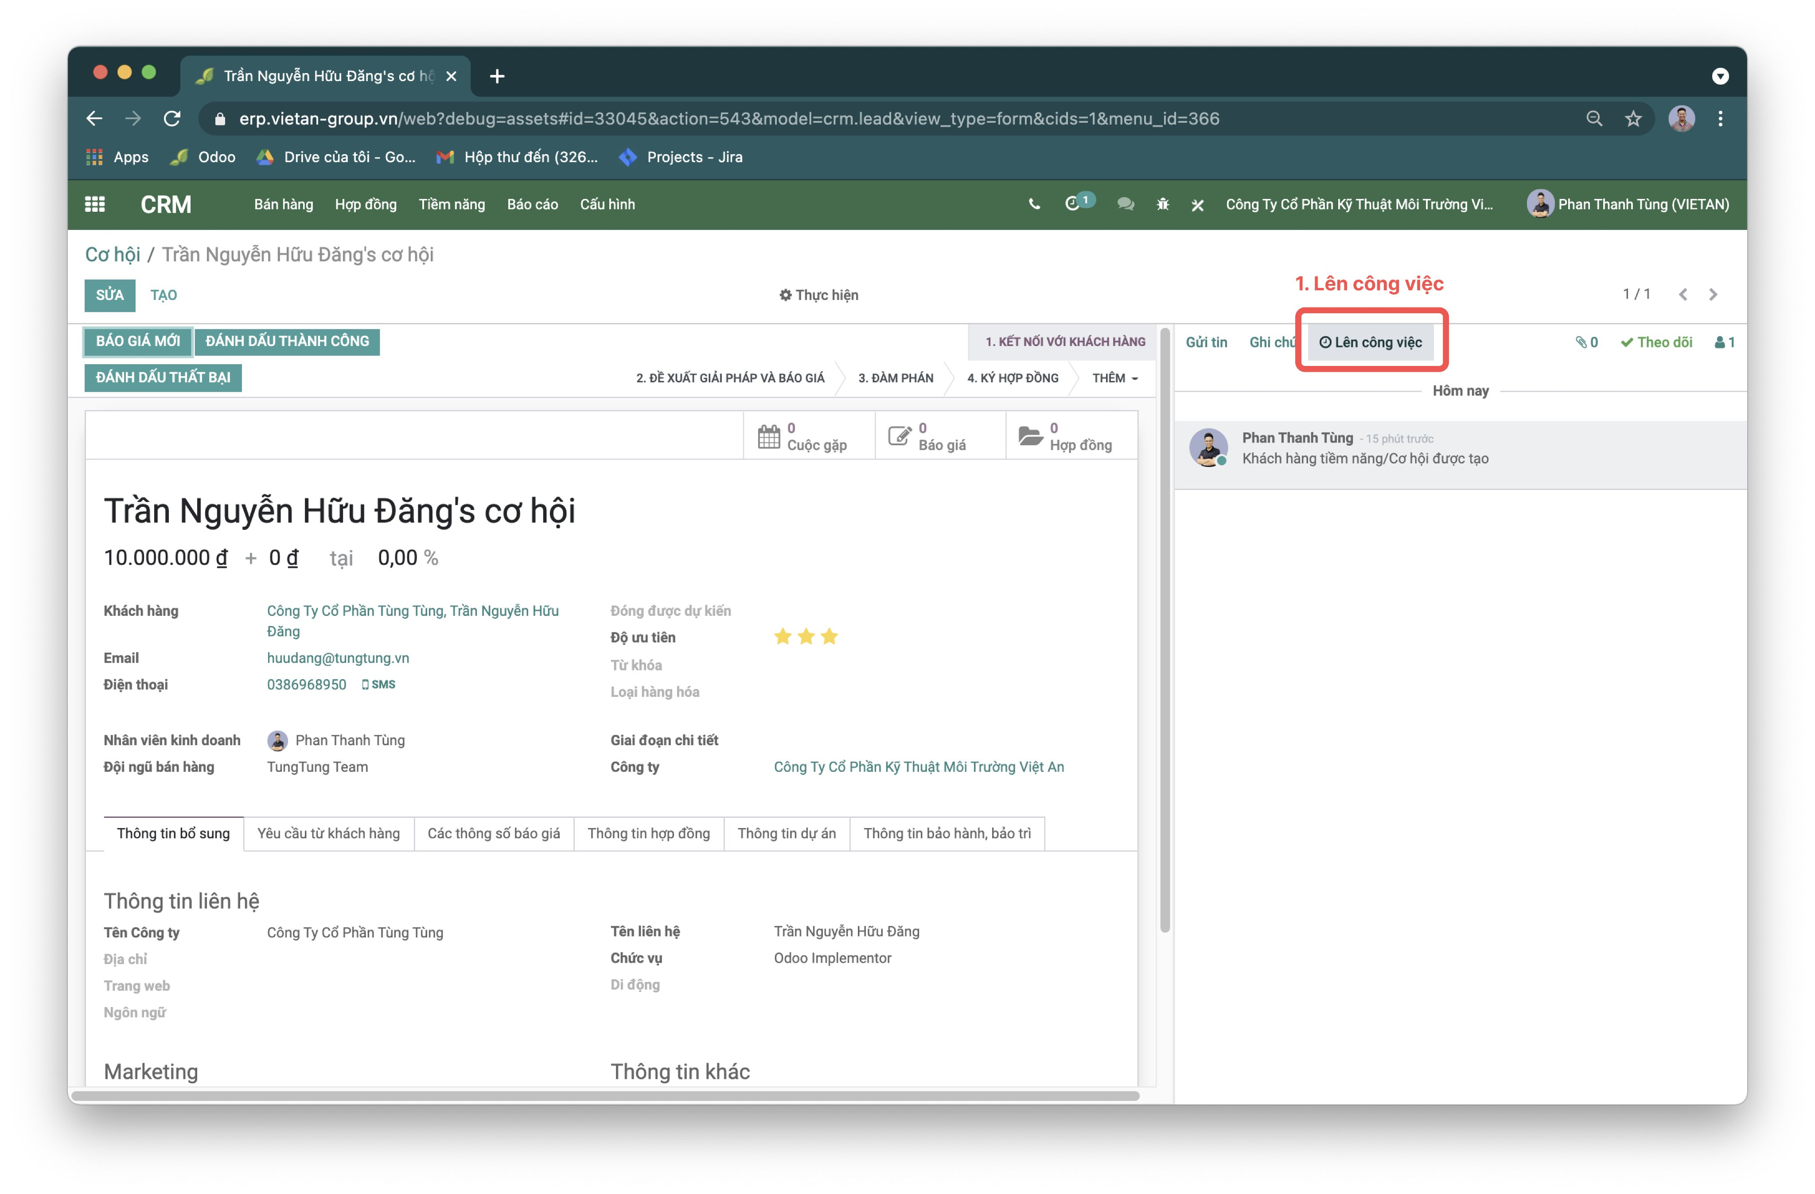
Task: Open the Báo giá quotation stat button
Action: pyautogui.click(x=927, y=437)
